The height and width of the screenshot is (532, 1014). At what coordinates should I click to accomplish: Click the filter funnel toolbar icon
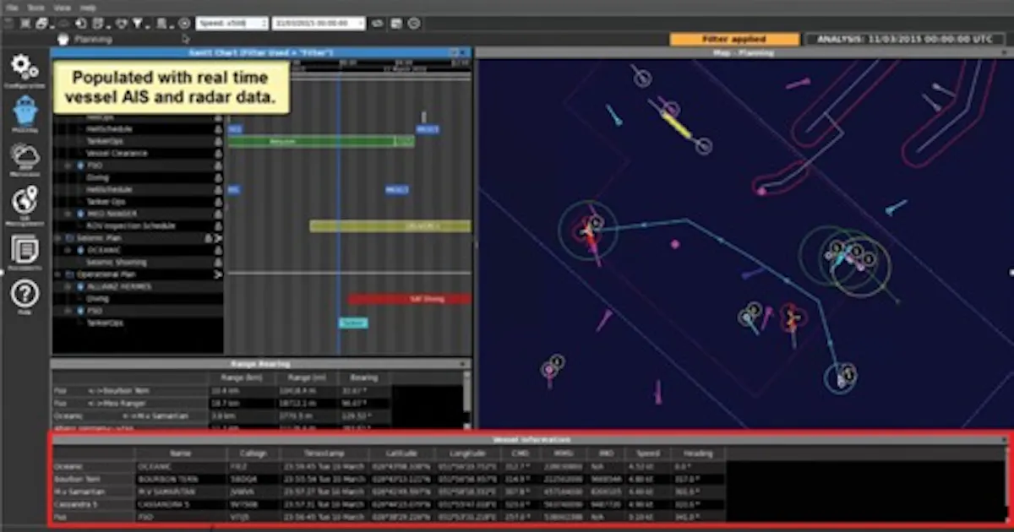click(x=137, y=23)
